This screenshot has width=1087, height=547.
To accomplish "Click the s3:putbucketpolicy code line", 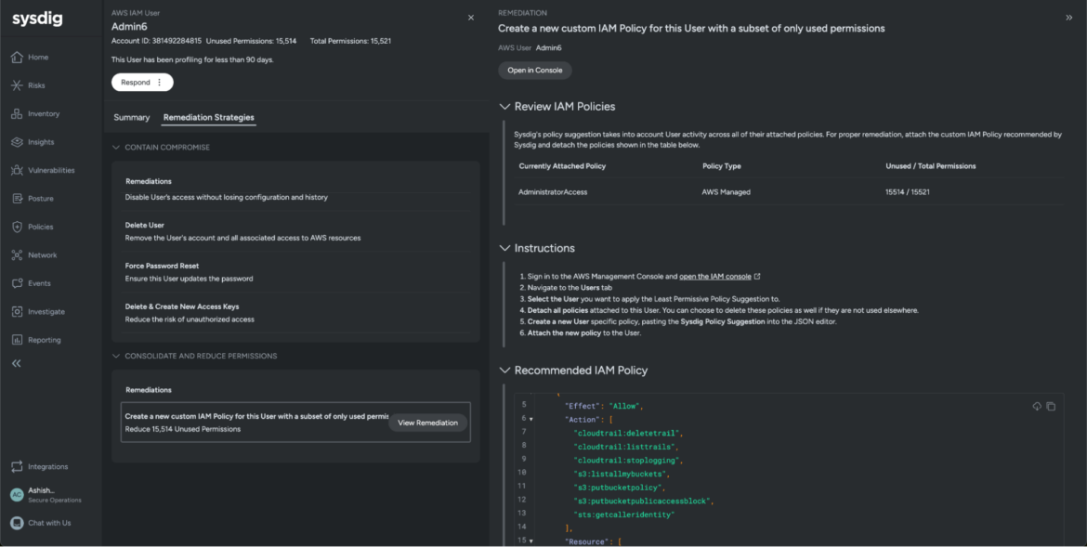I will coord(619,488).
